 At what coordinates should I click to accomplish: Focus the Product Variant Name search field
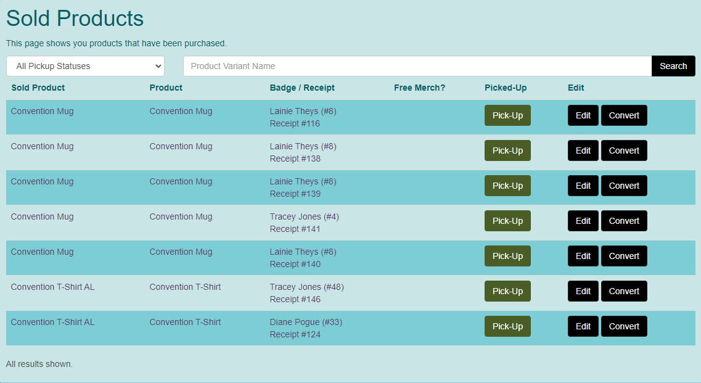click(417, 66)
